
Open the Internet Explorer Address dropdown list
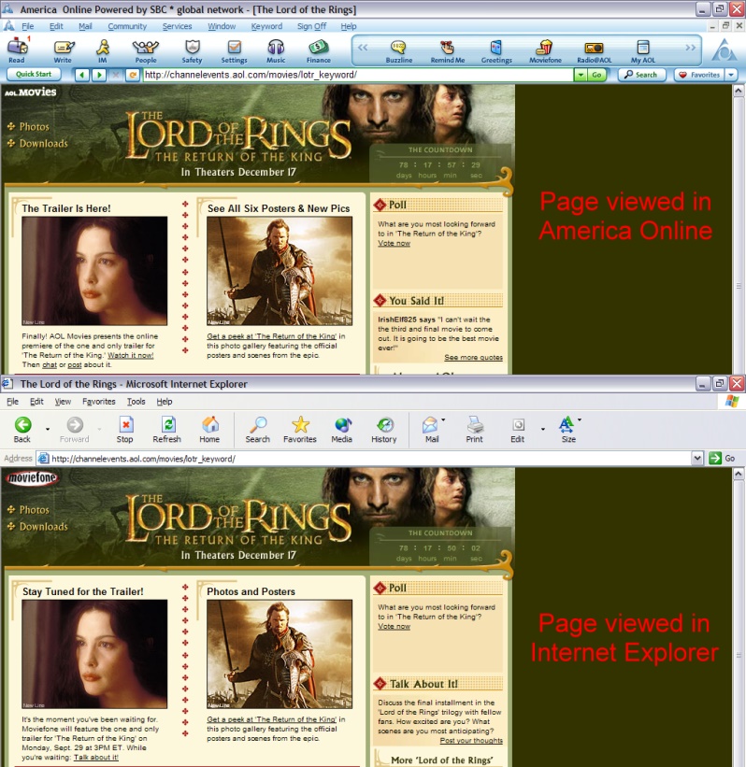(696, 459)
